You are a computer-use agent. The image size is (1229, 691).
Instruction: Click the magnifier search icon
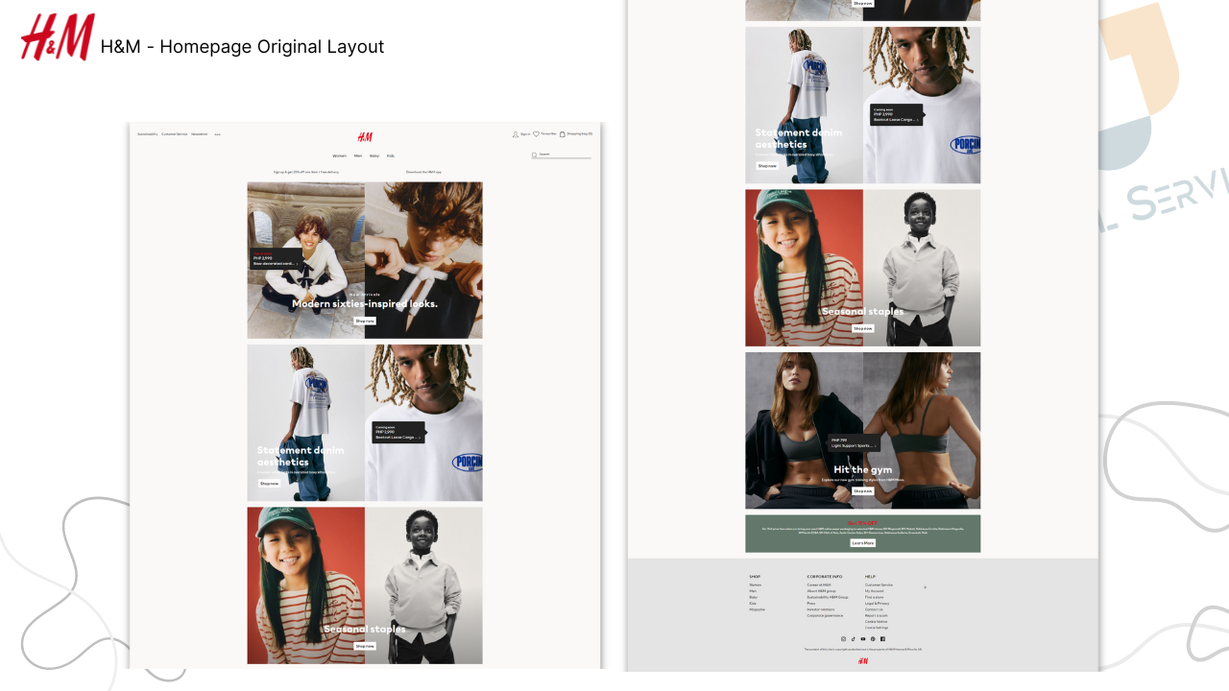535,155
